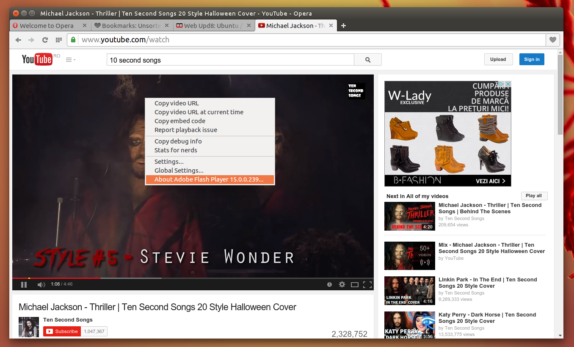Expand the YouTube guide menu dropdown
The image size is (574, 347).
tap(71, 60)
